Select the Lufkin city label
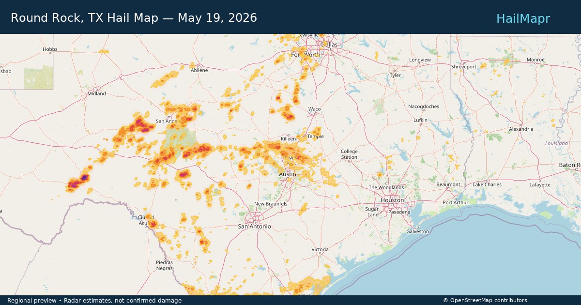Viewport: 581px width, 305px height. point(420,120)
